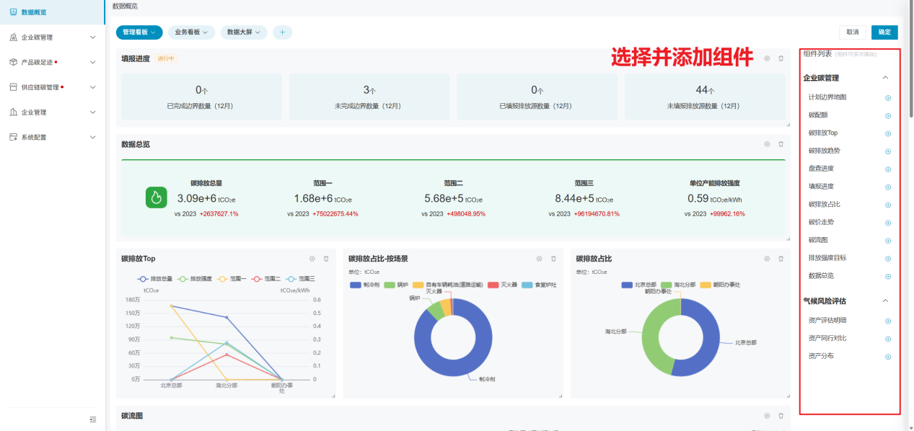Click the blue 制冷剂 legend color swatch
The image size is (914, 431).
tap(355, 285)
